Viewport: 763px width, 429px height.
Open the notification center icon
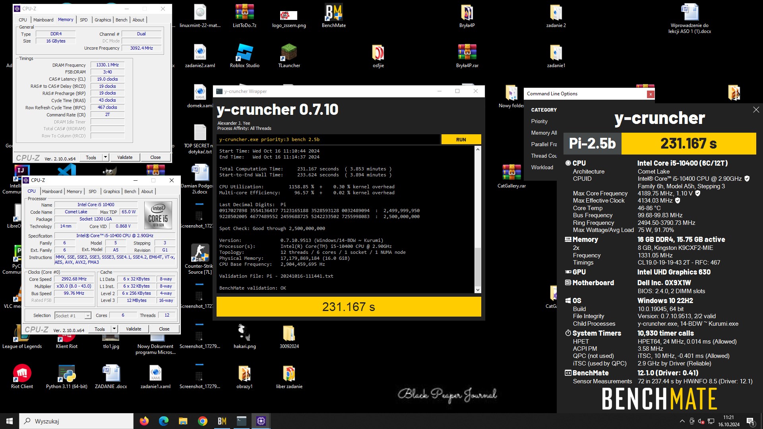[750, 421]
